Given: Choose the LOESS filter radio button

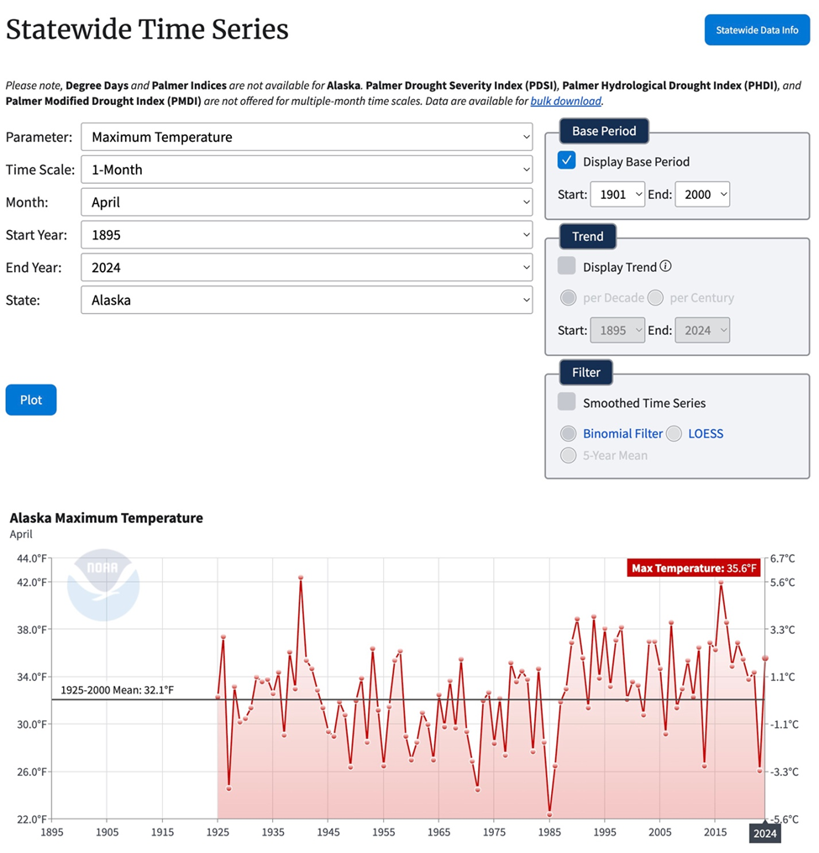Looking at the screenshot, I should click(674, 433).
